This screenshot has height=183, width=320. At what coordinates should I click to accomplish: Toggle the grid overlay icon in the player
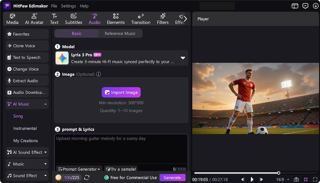click(306, 179)
